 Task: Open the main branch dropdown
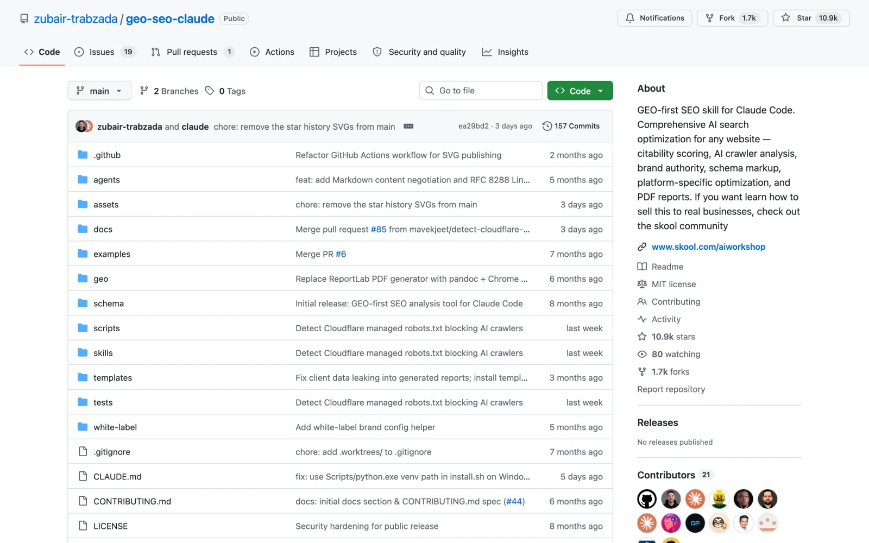point(99,91)
